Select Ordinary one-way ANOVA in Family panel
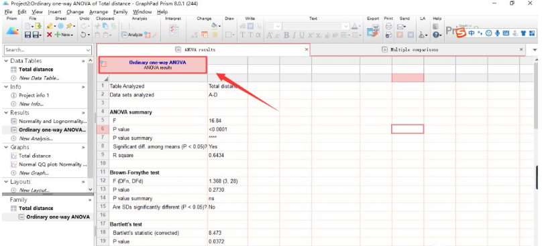The width and height of the screenshot is (542, 246). (x=58, y=217)
